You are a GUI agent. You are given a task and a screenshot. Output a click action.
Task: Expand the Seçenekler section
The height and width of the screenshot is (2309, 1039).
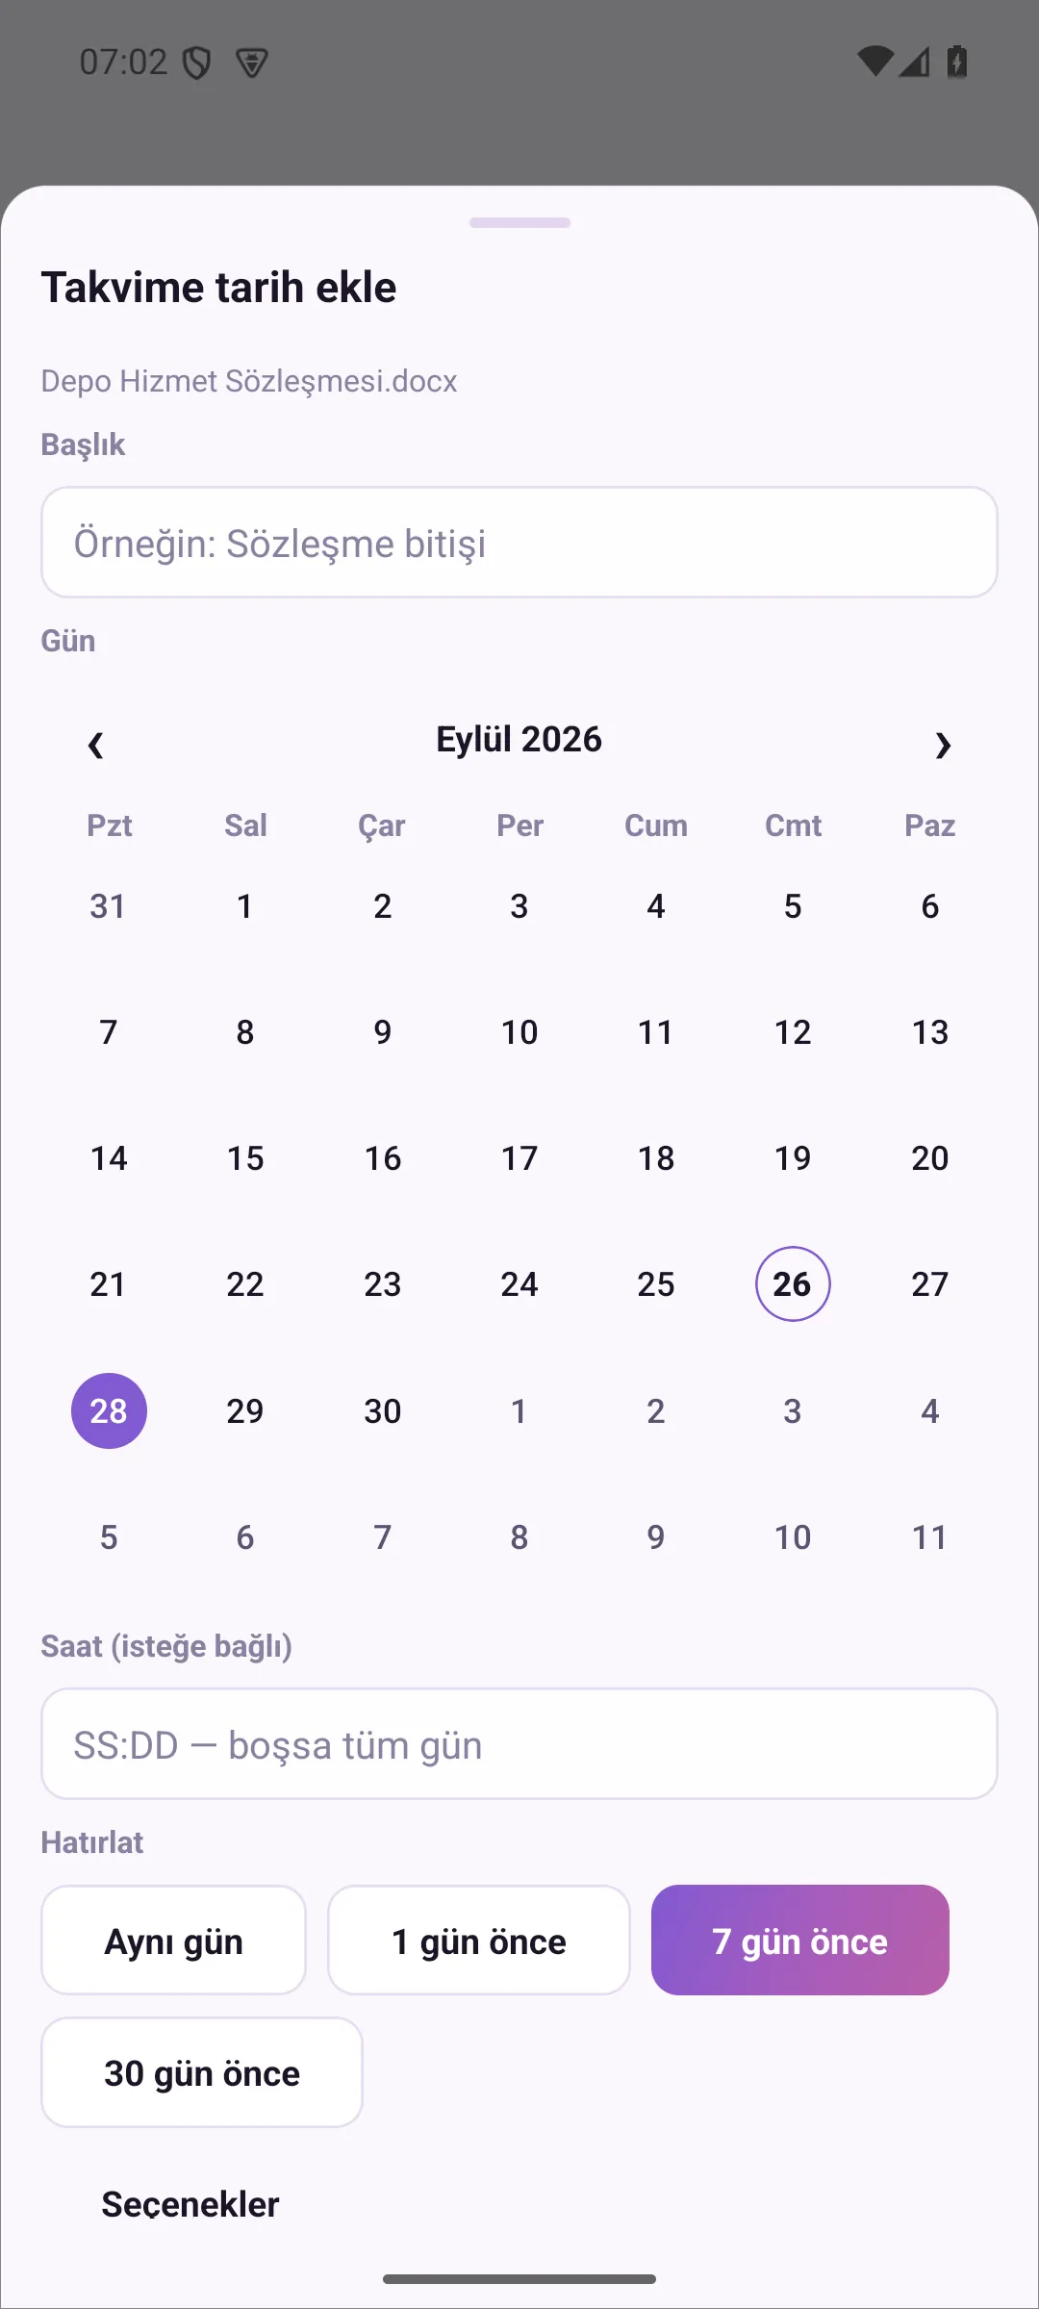click(190, 2204)
